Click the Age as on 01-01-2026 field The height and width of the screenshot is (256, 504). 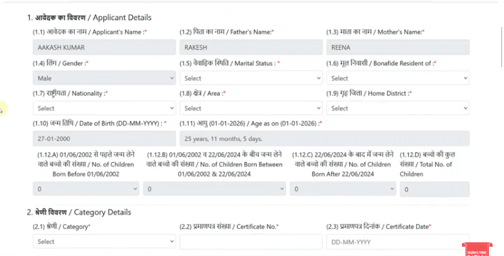coord(324,139)
